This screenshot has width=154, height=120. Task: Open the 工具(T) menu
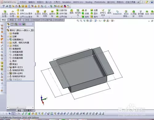[57, 2]
